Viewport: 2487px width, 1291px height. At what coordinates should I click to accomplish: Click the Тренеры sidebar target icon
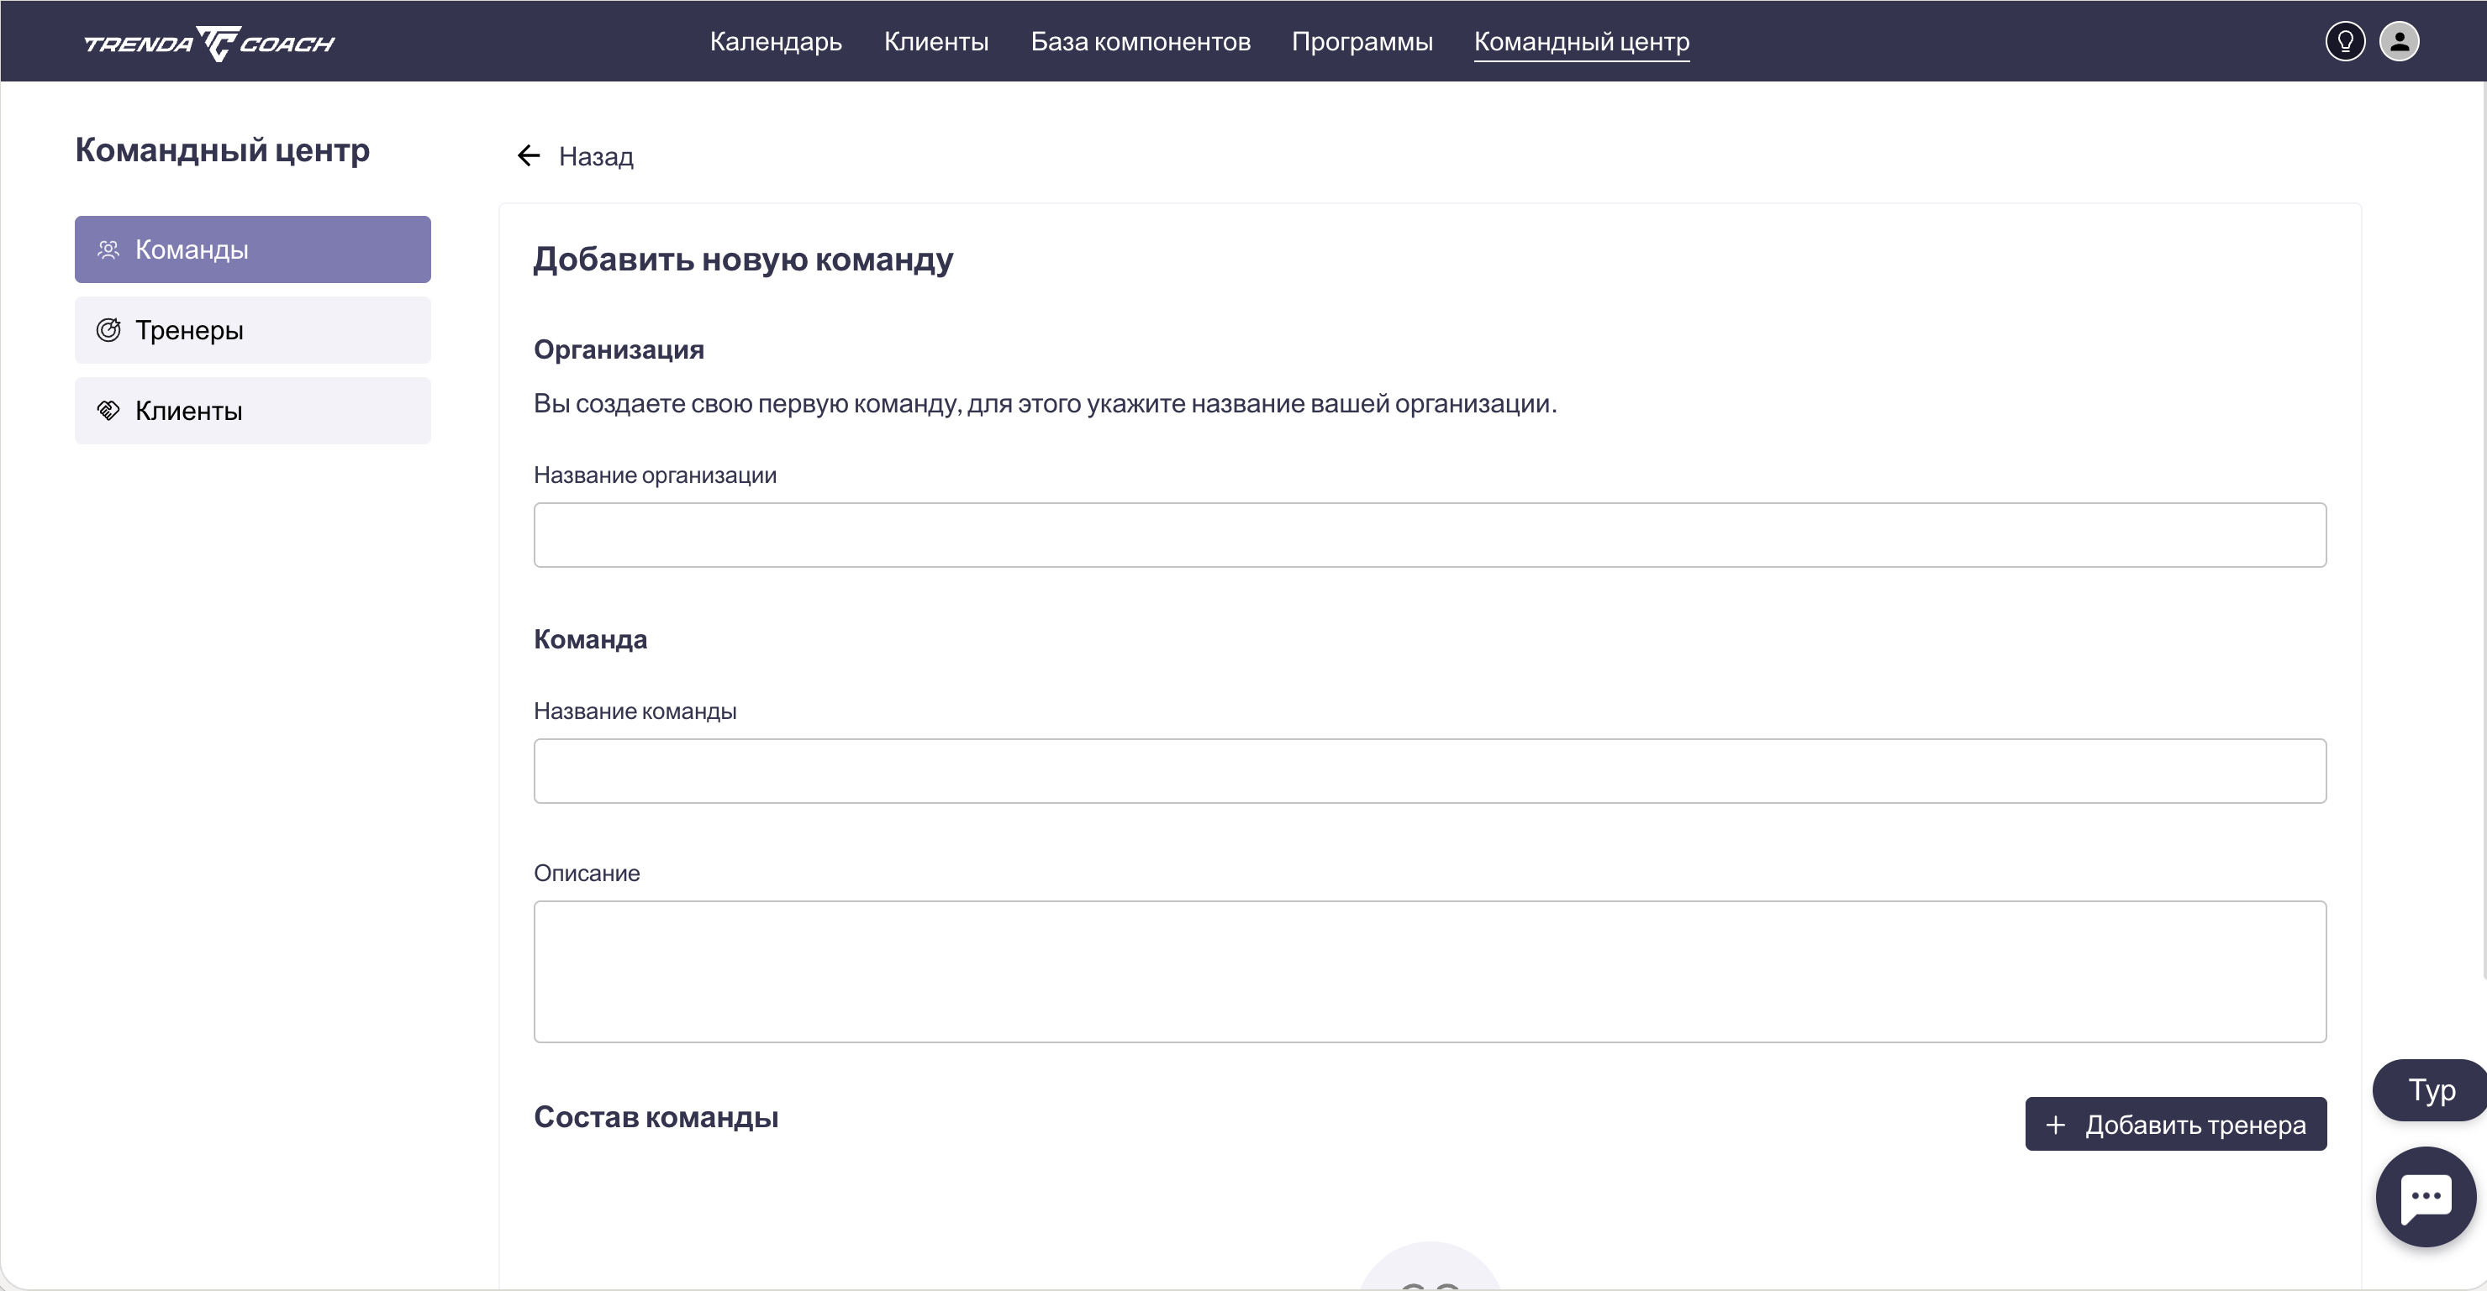click(108, 330)
